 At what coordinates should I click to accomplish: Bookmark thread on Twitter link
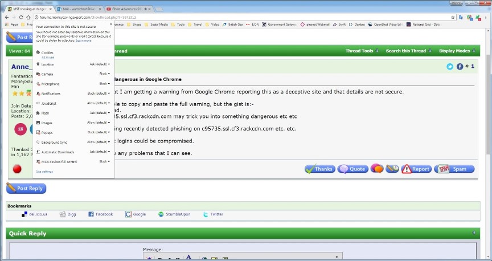(213, 214)
